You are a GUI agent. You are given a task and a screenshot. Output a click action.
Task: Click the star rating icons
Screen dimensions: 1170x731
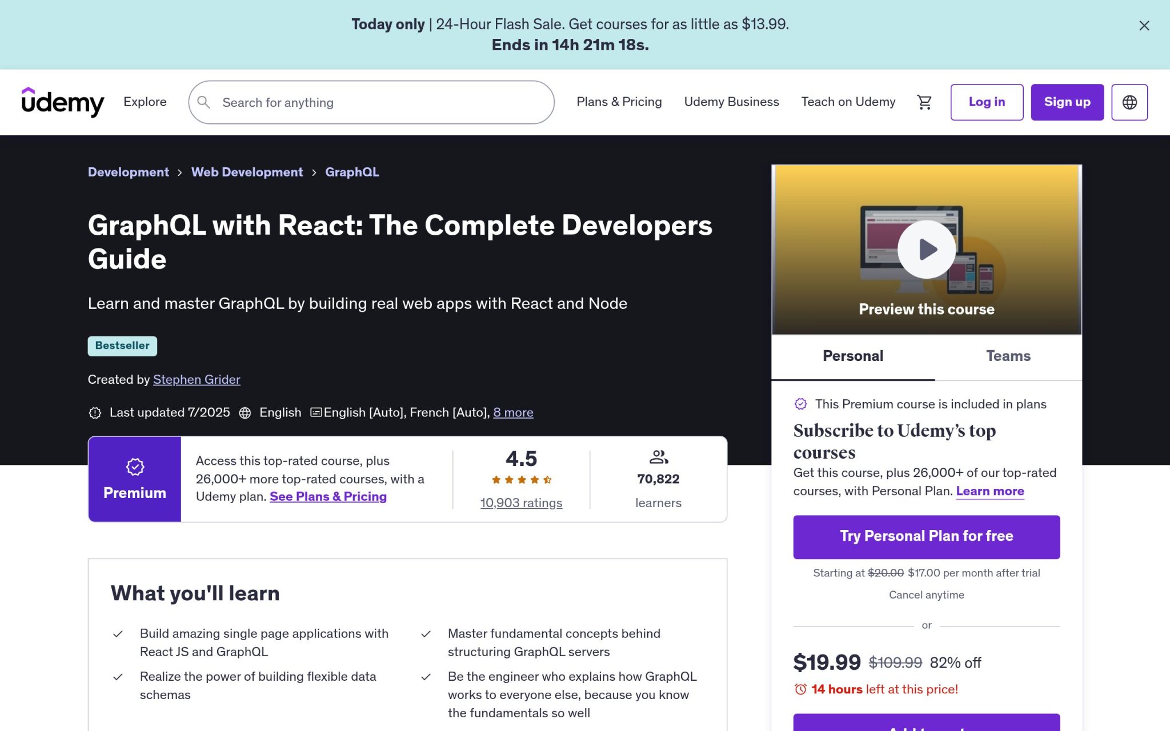(522, 480)
